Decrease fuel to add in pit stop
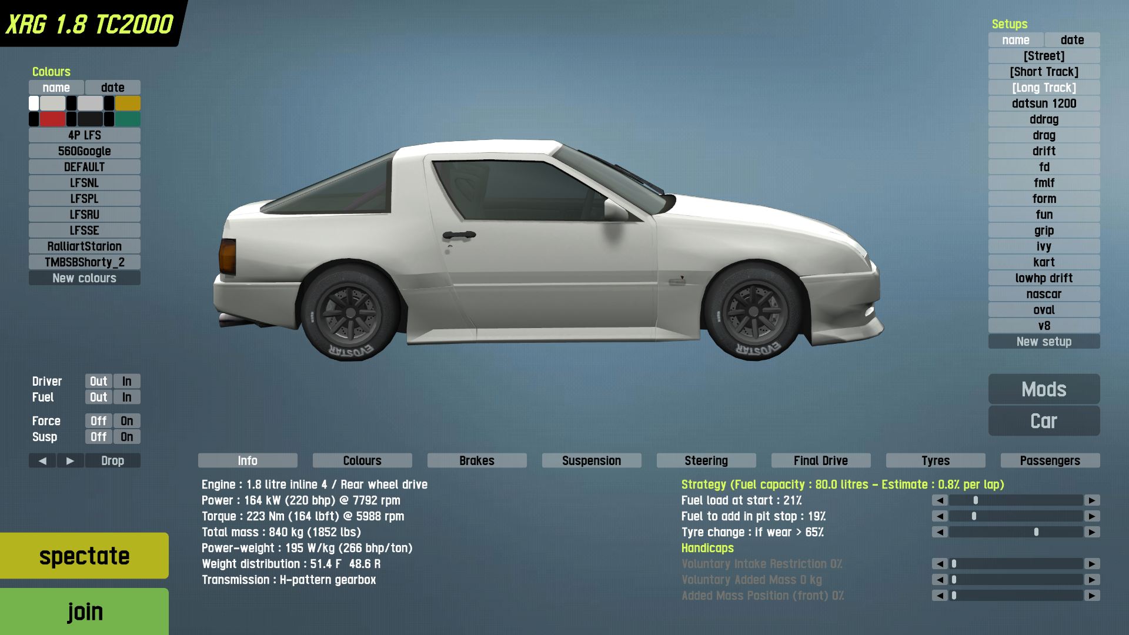Screen dimensions: 1129x635 (940, 516)
